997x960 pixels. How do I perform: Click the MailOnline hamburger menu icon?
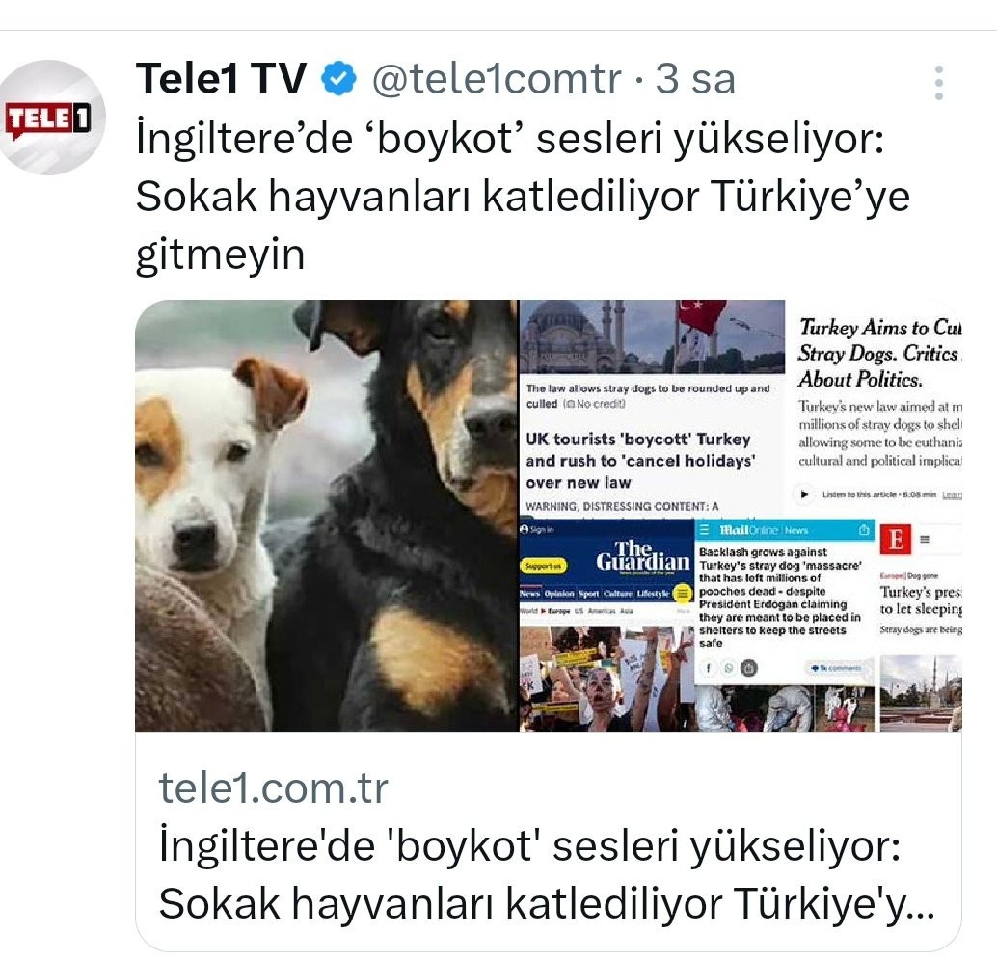[705, 530]
